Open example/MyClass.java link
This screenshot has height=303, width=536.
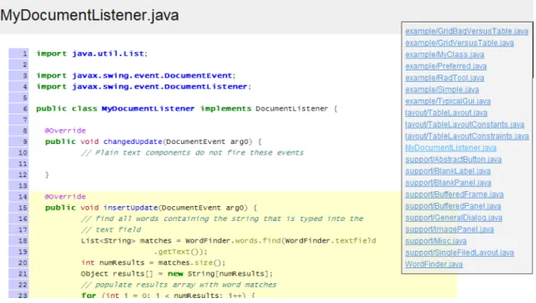445,55
